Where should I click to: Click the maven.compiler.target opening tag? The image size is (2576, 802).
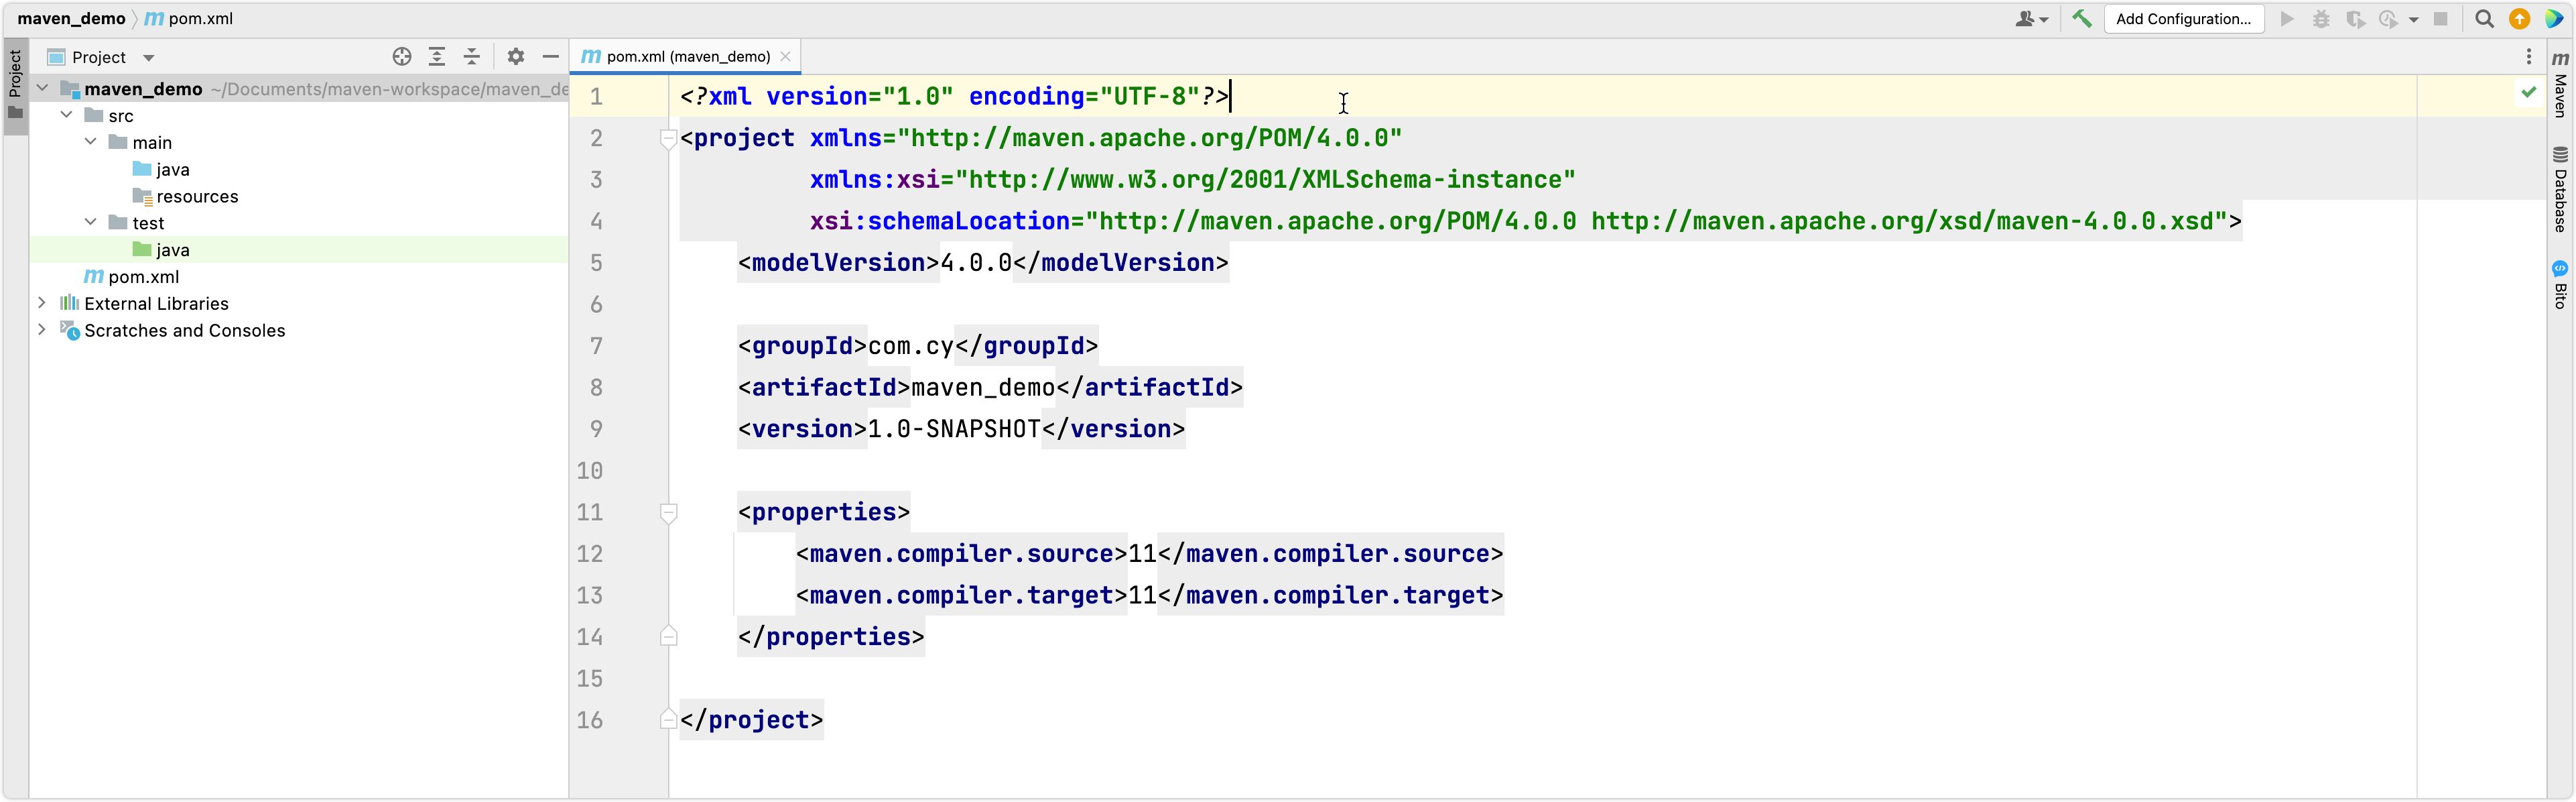tap(961, 595)
